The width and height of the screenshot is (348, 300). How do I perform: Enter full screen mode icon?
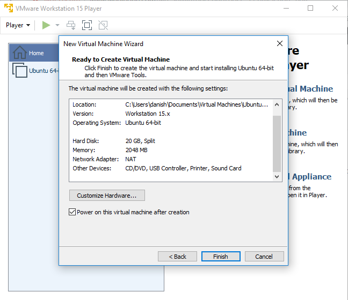pyautogui.click(x=87, y=25)
